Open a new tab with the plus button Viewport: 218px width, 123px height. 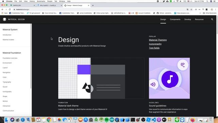tap(93, 5)
